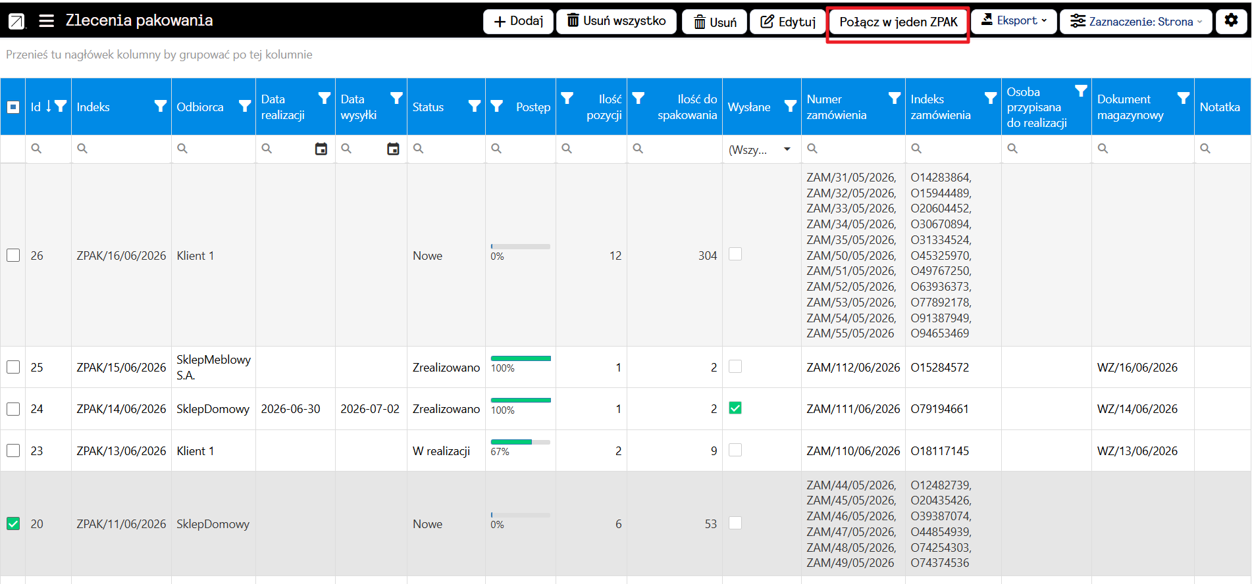Click the Indeks column search field

(121, 149)
